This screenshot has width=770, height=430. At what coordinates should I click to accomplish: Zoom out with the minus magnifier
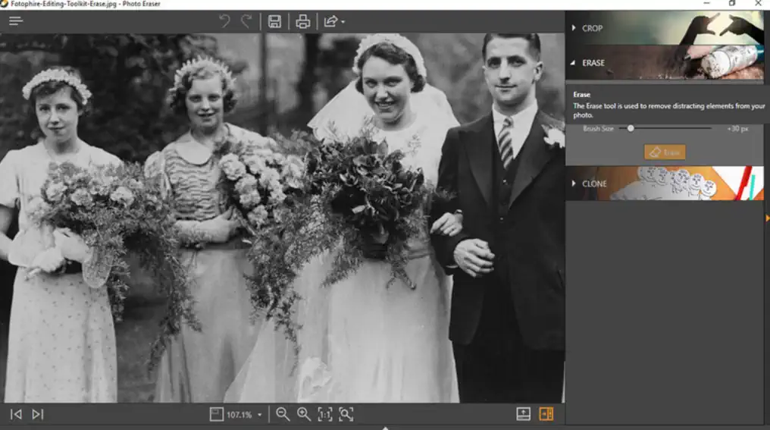(283, 414)
